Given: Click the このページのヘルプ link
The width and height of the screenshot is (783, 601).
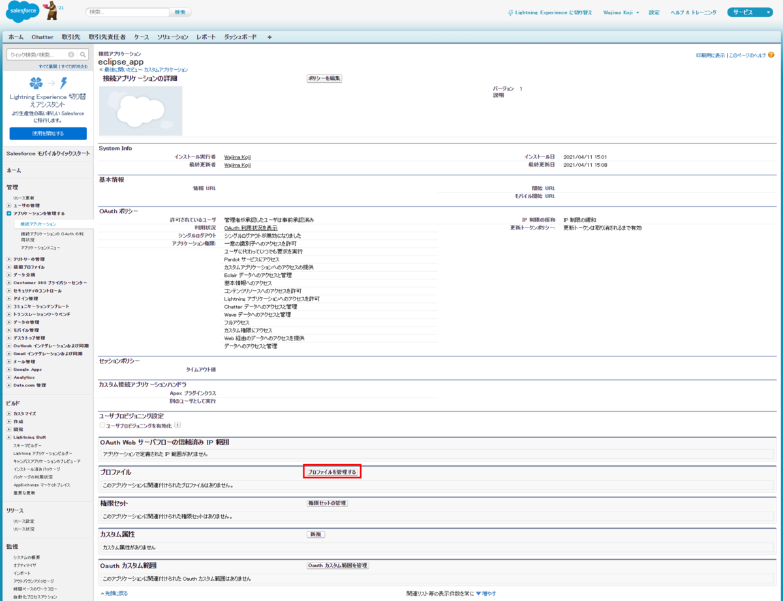Looking at the screenshot, I should point(747,55).
